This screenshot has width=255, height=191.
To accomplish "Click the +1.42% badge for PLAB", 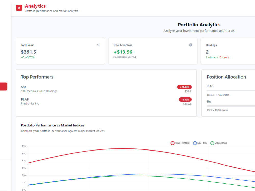I will (185, 99).
